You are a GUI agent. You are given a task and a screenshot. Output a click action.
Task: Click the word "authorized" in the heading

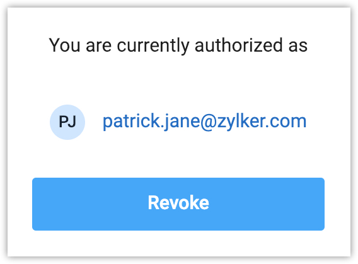pyautogui.click(x=238, y=45)
